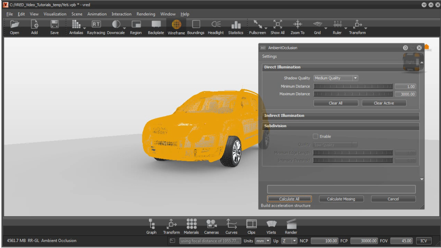Click the Ruler toolbar icon
Screen dimensions: 441x248
click(x=337, y=24)
